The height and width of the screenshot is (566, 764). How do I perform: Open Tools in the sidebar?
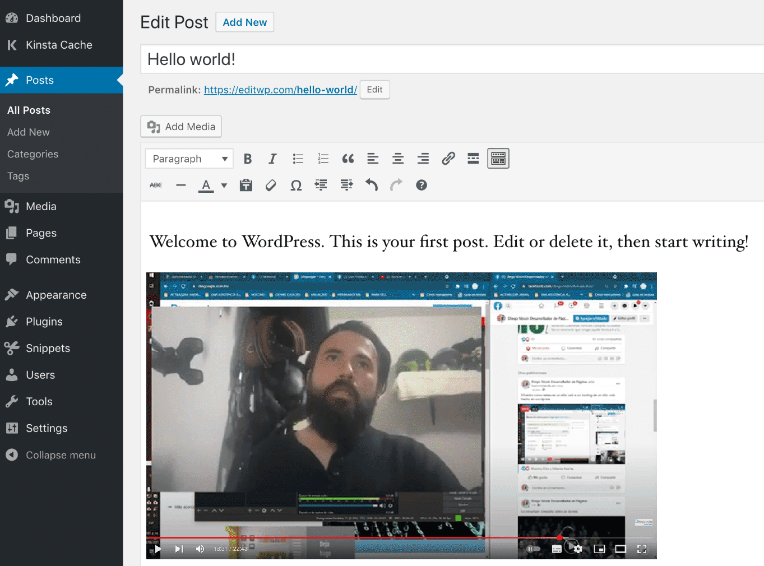(61, 401)
